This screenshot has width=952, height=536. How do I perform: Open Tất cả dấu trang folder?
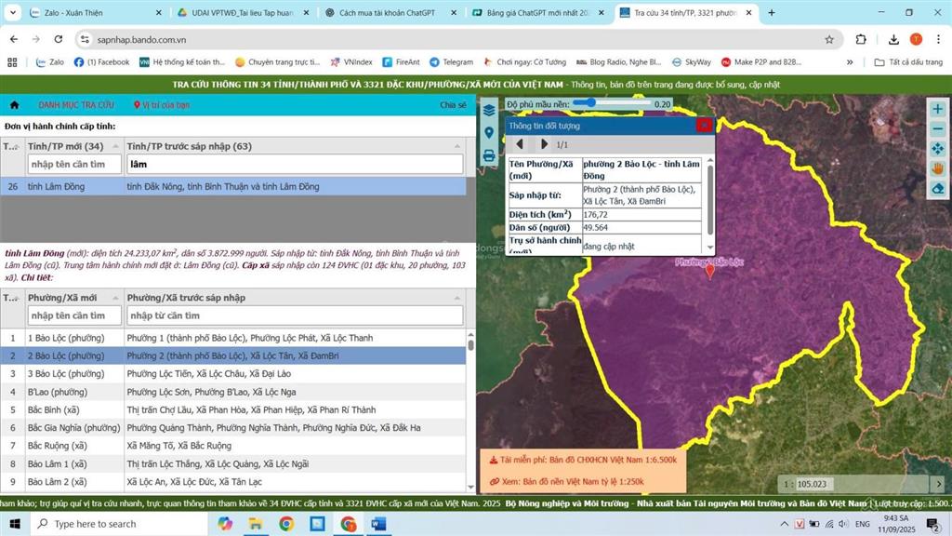(x=908, y=62)
